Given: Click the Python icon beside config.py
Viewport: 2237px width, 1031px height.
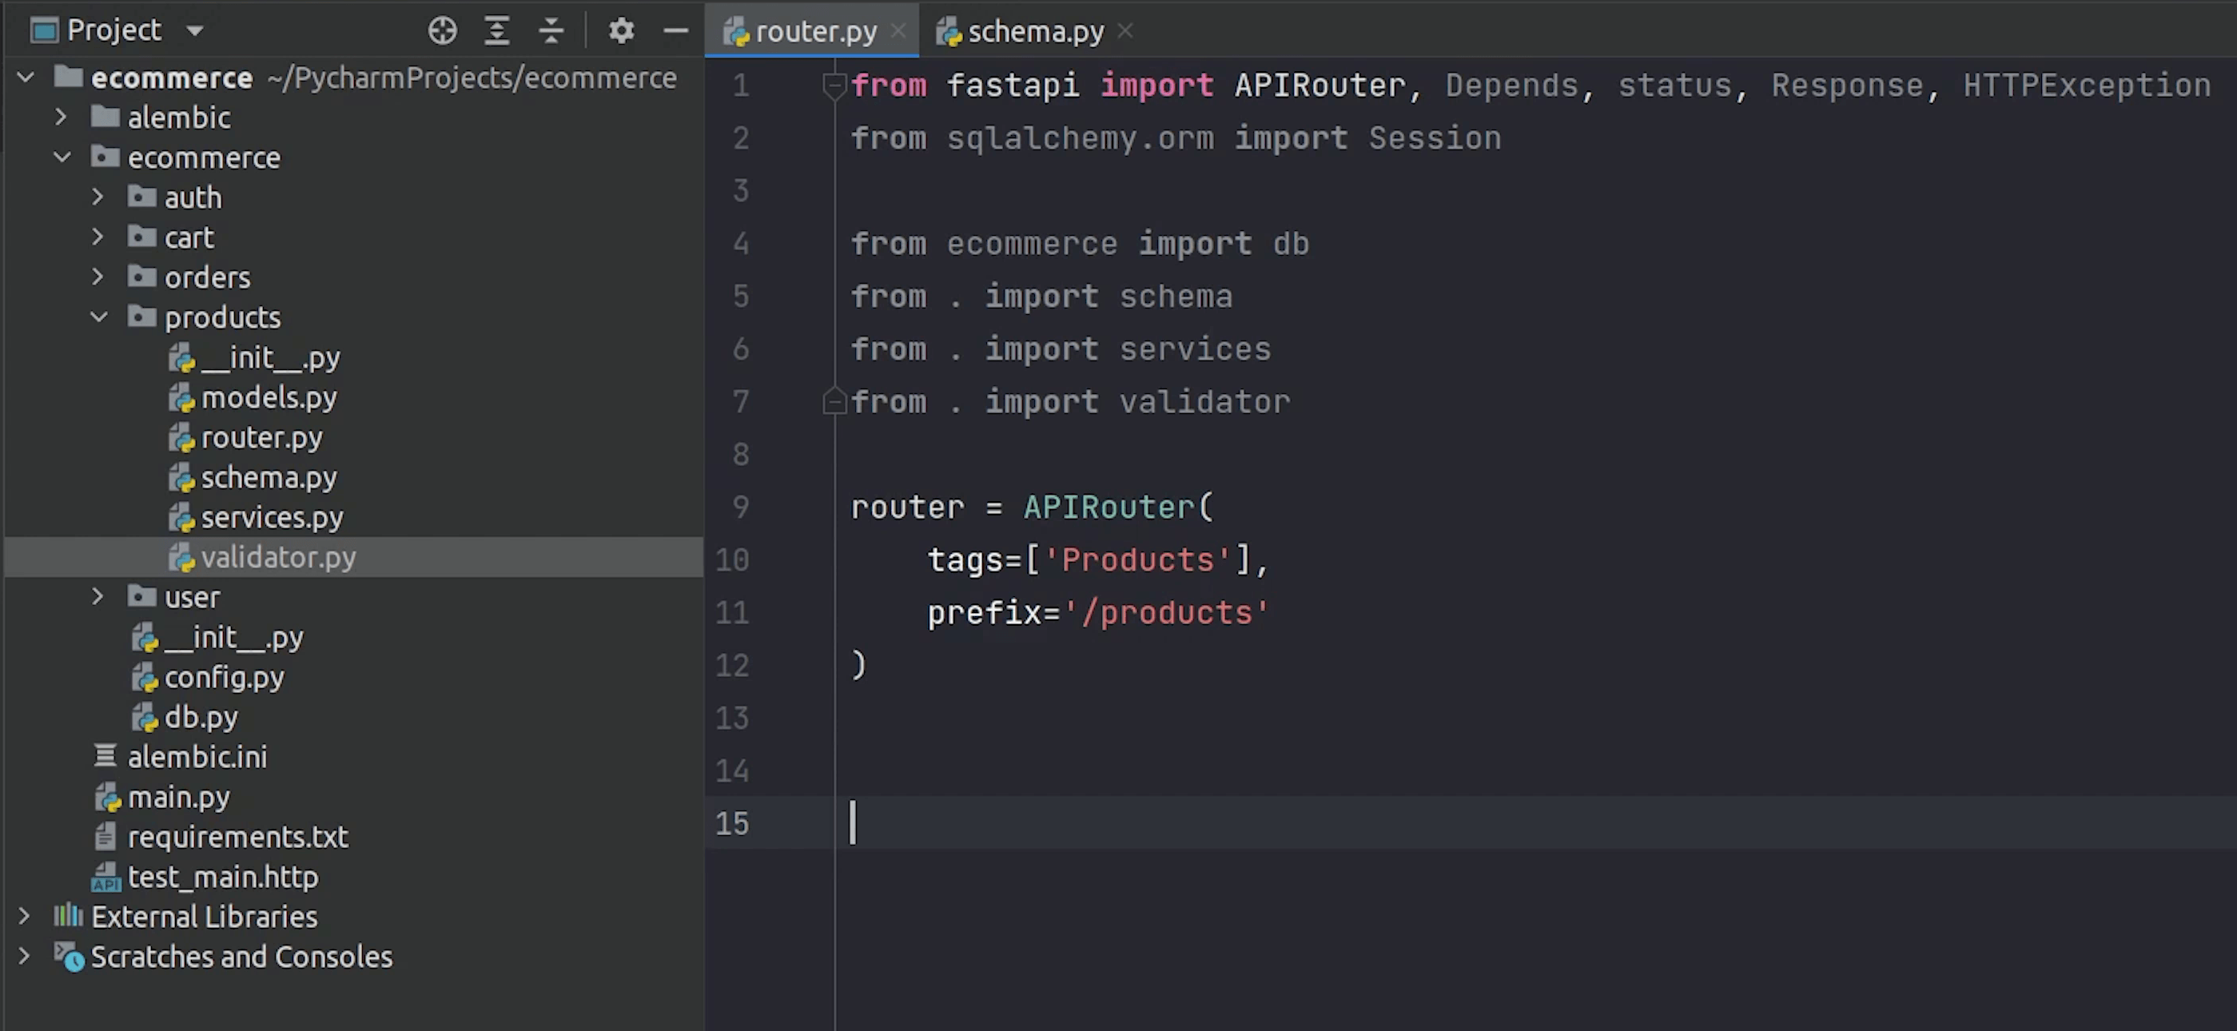Looking at the screenshot, I should [x=145, y=678].
